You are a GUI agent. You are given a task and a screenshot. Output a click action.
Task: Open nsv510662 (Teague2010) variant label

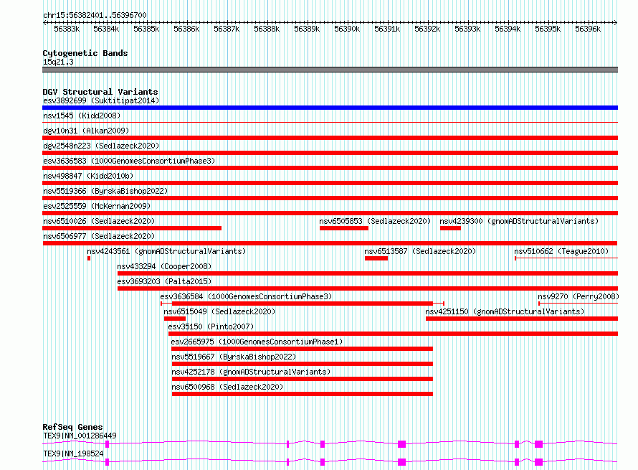(561, 251)
